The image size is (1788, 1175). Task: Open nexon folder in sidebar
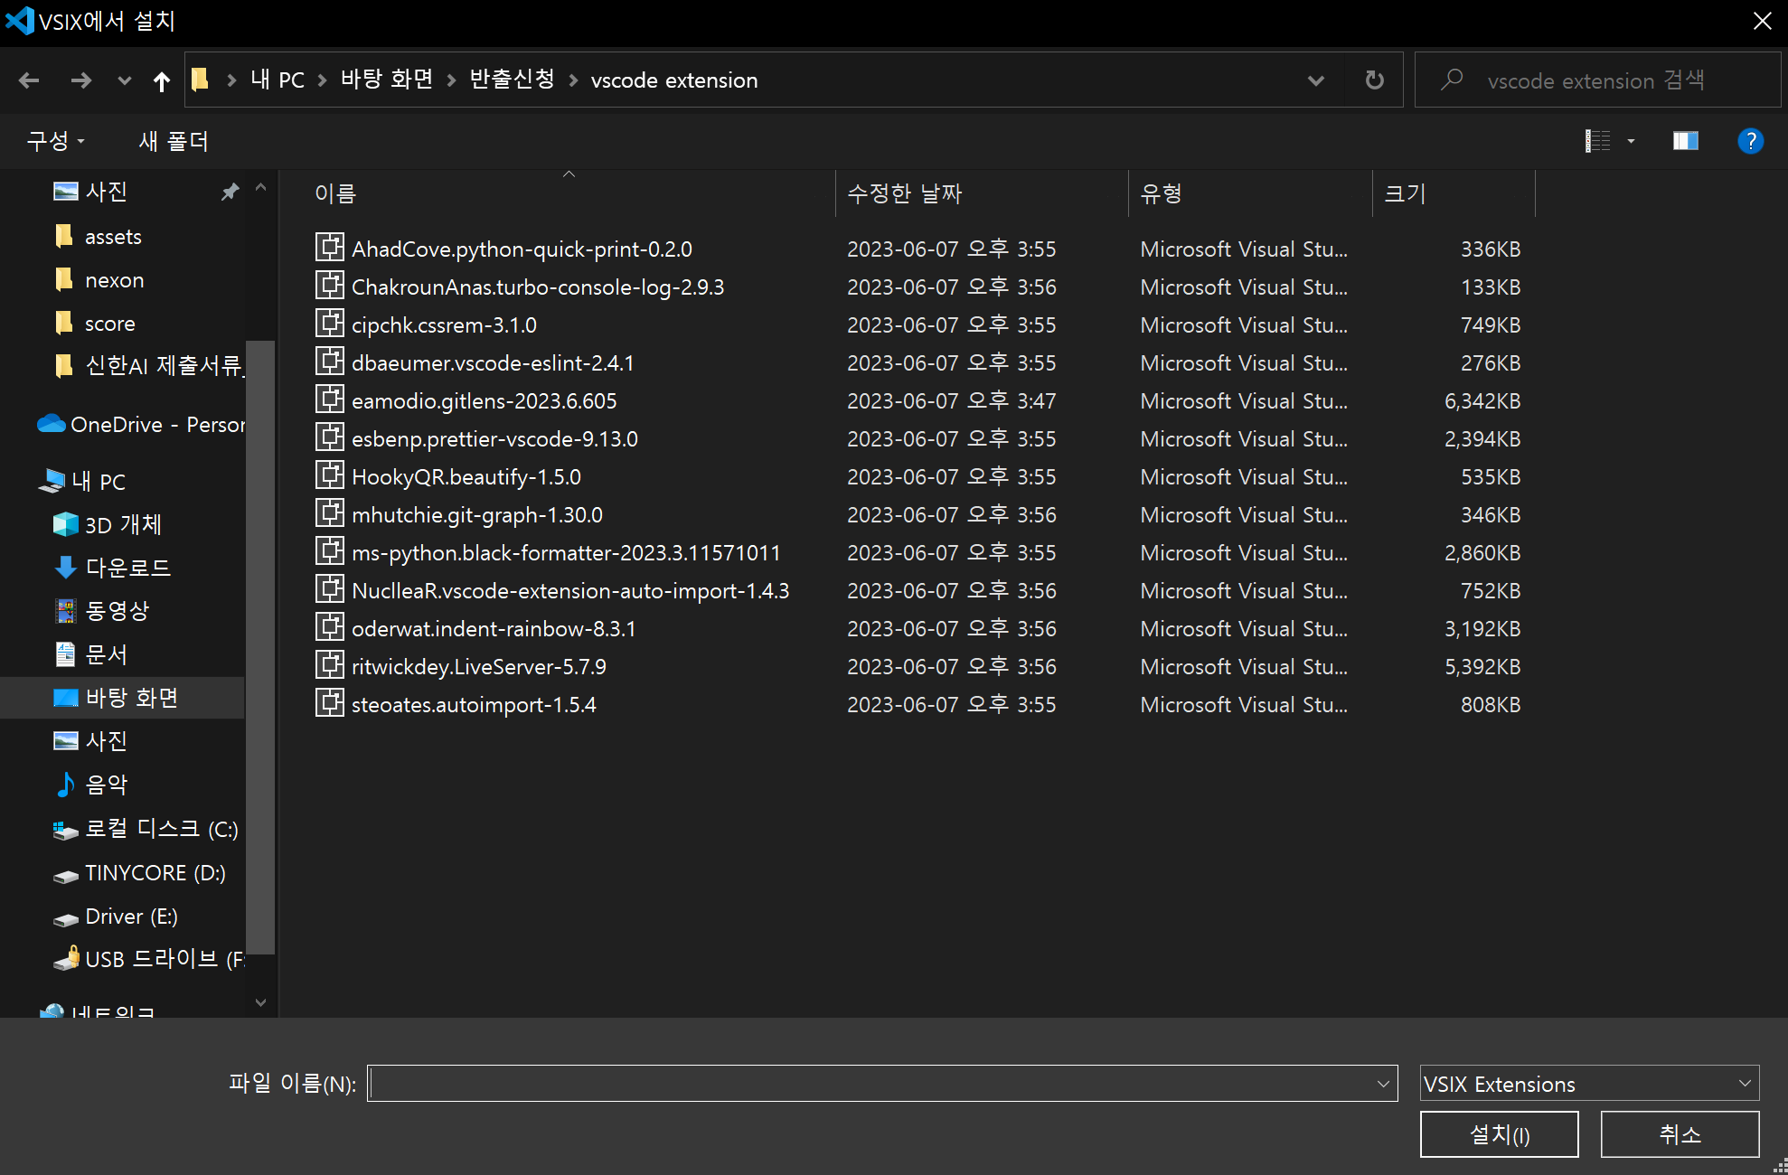click(x=114, y=280)
